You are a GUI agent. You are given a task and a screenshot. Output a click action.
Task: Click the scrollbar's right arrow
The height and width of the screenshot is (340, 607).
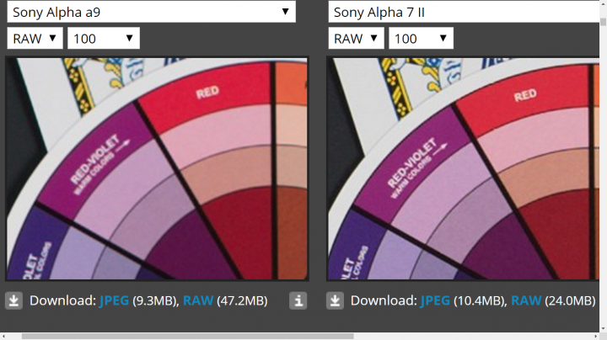601,335
